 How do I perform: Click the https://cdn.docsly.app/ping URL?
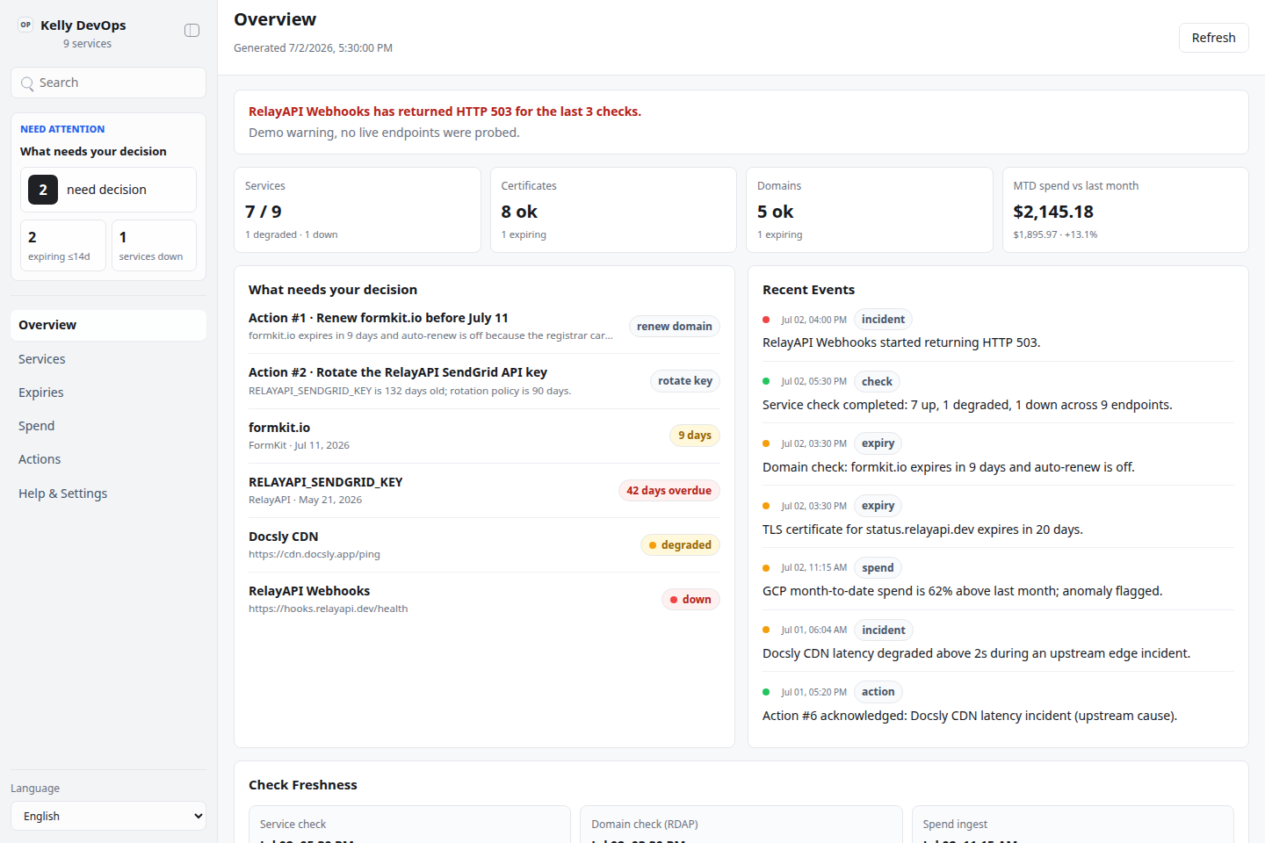pos(314,554)
